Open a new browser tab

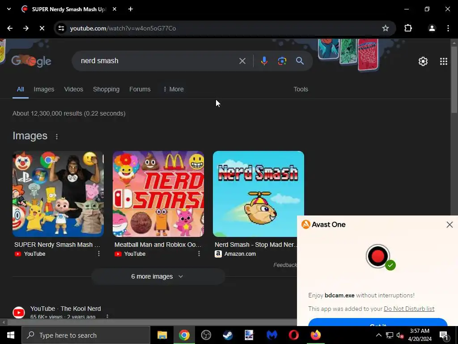(x=131, y=9)
